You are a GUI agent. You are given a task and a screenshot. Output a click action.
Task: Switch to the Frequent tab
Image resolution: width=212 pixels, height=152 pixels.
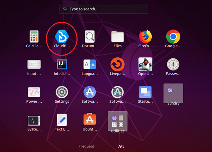[x=86, y=146]
